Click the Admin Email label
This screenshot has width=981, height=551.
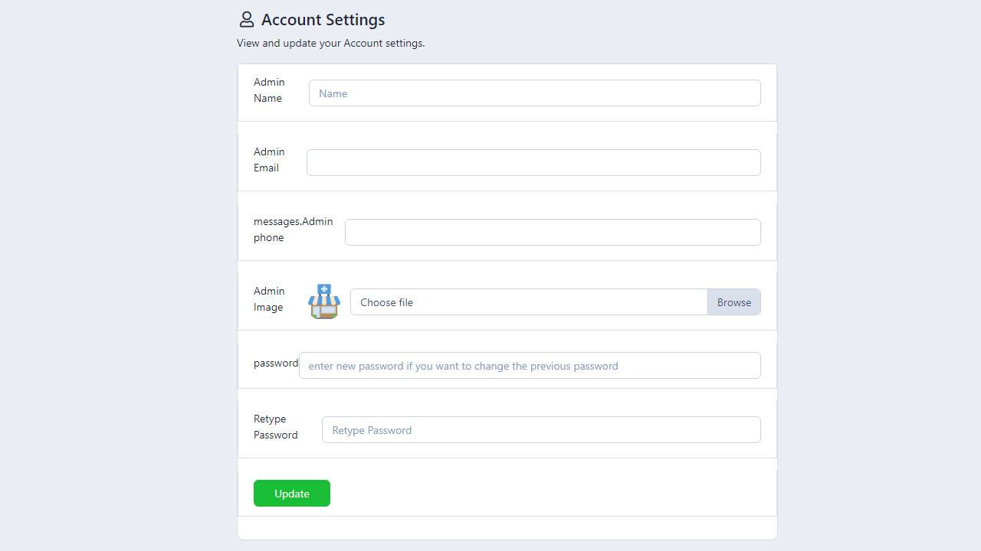pyautogui.click(x=269, y=160)
